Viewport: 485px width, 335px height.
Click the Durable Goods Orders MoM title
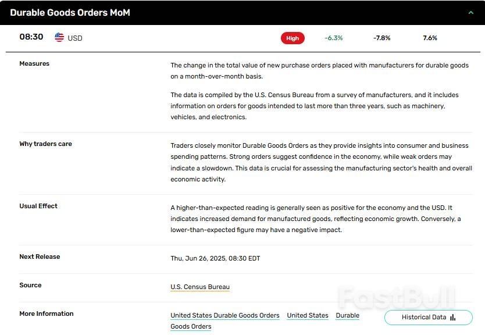[70, 12]
